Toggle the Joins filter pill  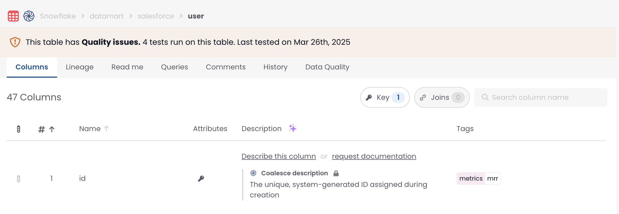point(442,97)
